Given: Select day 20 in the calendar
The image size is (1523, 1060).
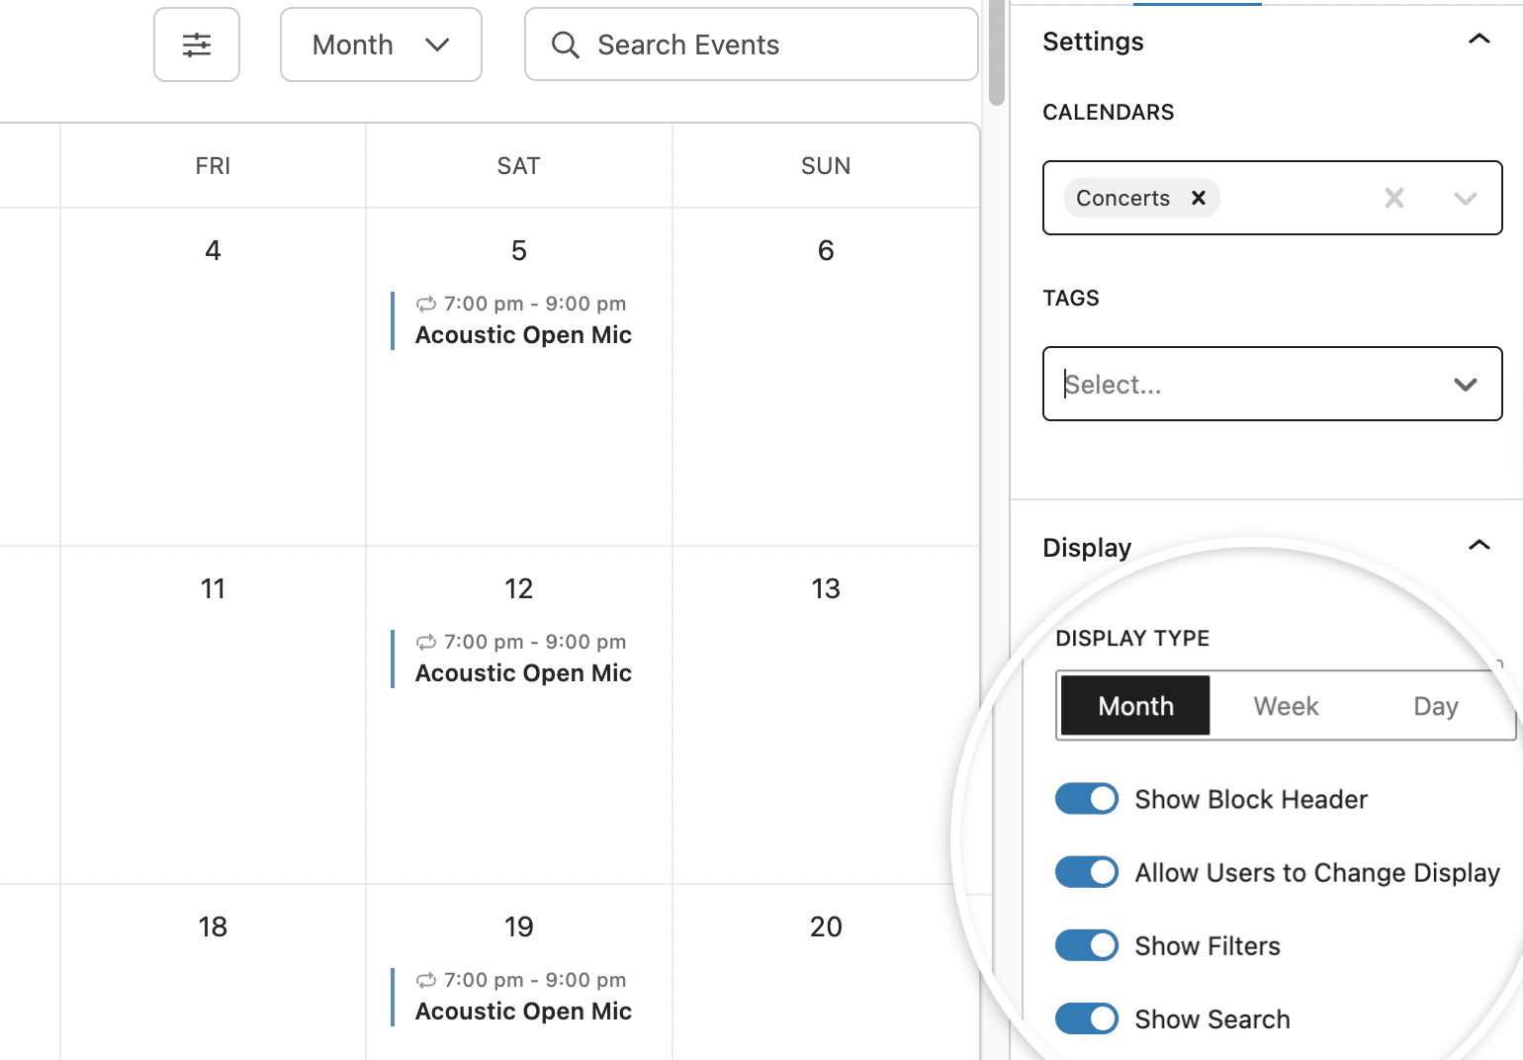Looking at the screenshot, I should [x=826, y=927].
